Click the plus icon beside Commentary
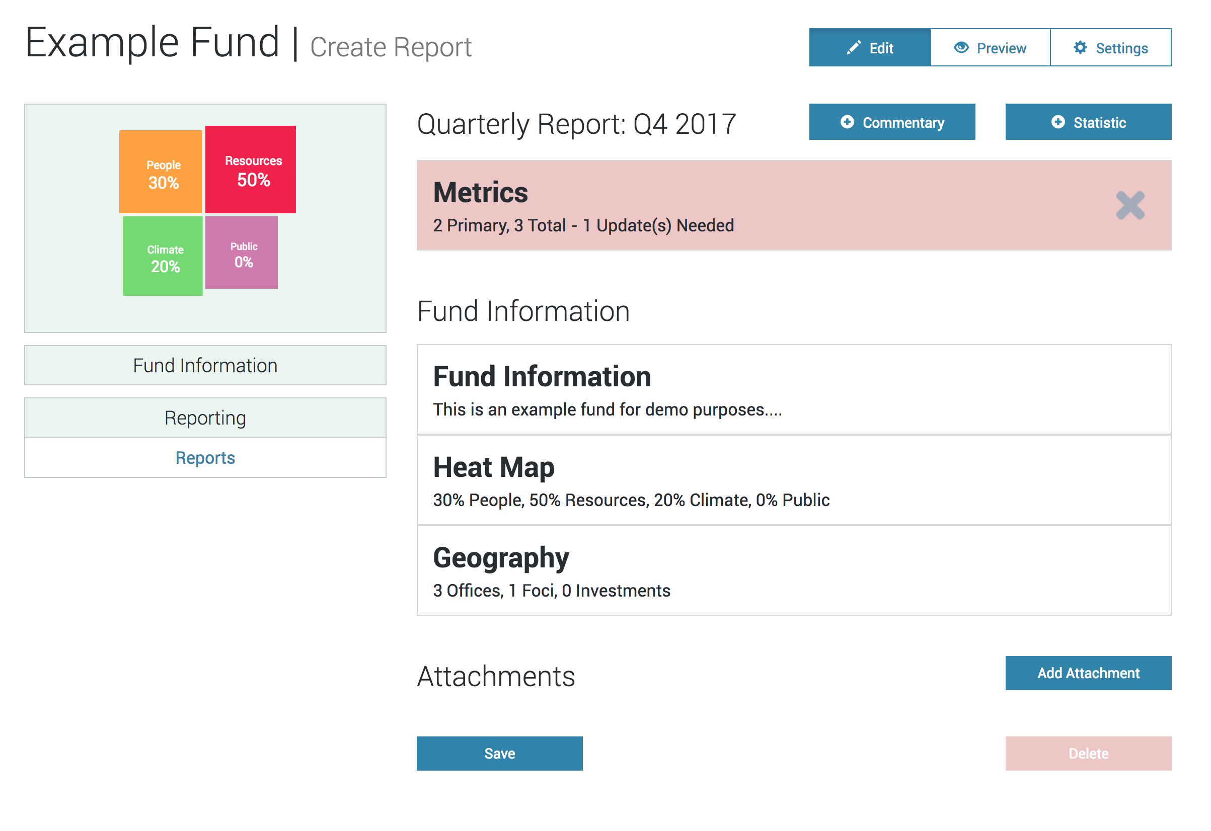The image size is (1211, 831). point(847,122)
